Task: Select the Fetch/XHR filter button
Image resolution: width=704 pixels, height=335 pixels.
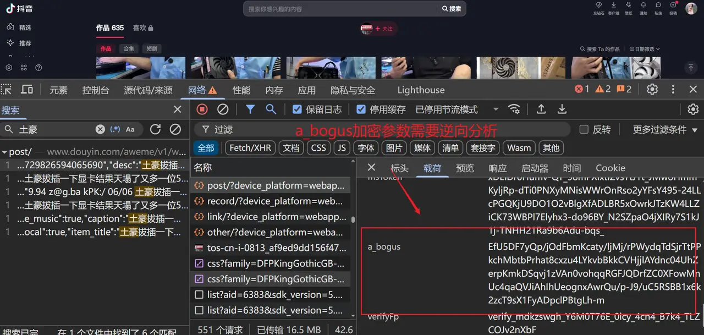Action: 250,147
